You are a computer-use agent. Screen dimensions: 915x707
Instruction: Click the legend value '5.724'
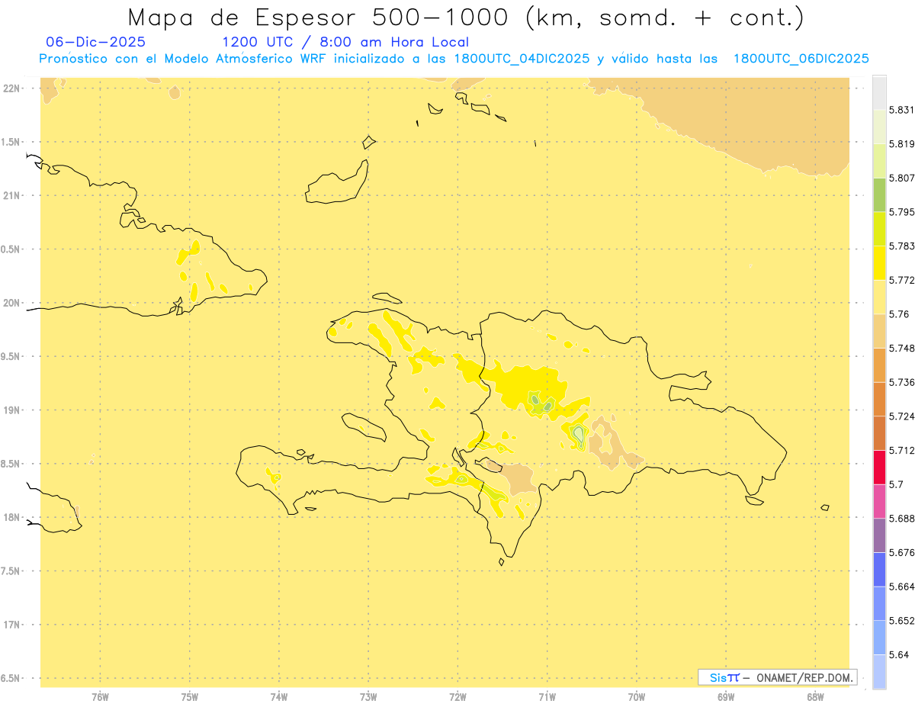click(902, 416)
